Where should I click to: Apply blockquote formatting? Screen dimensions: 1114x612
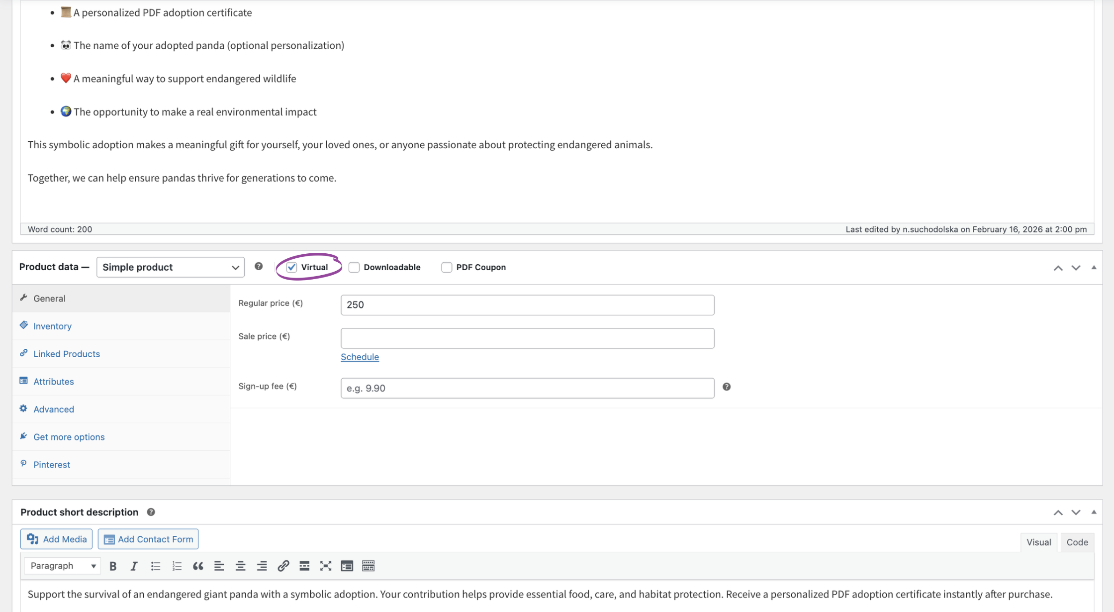point(198,566)
